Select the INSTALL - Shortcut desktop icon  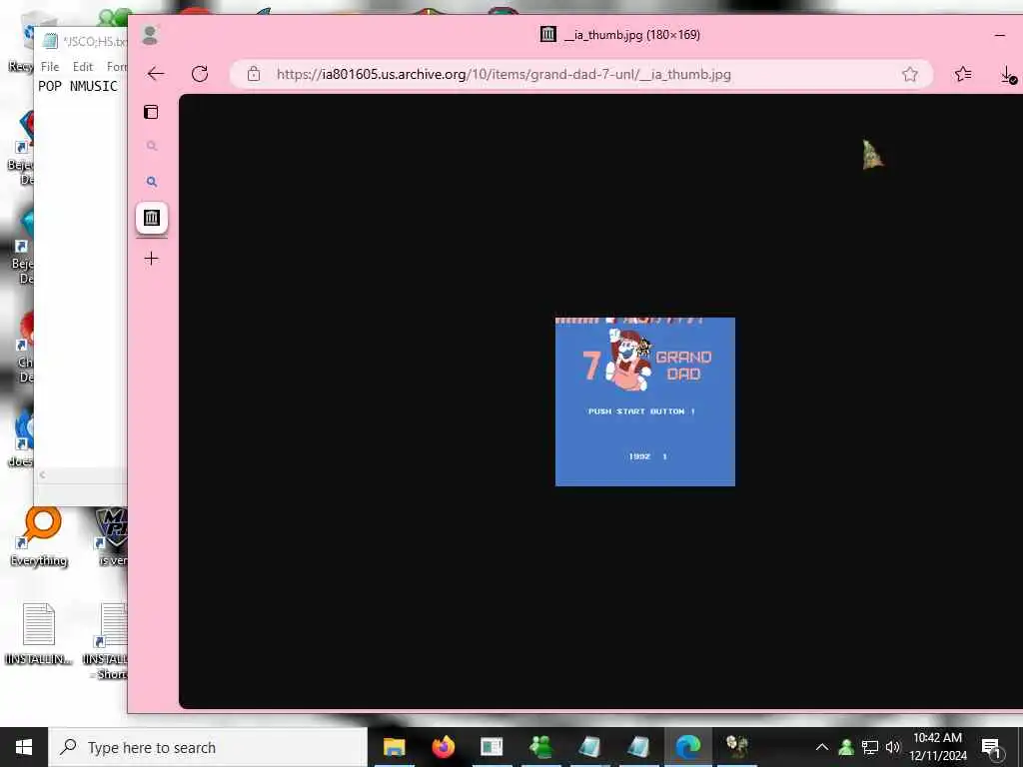[x=108, y=641]
